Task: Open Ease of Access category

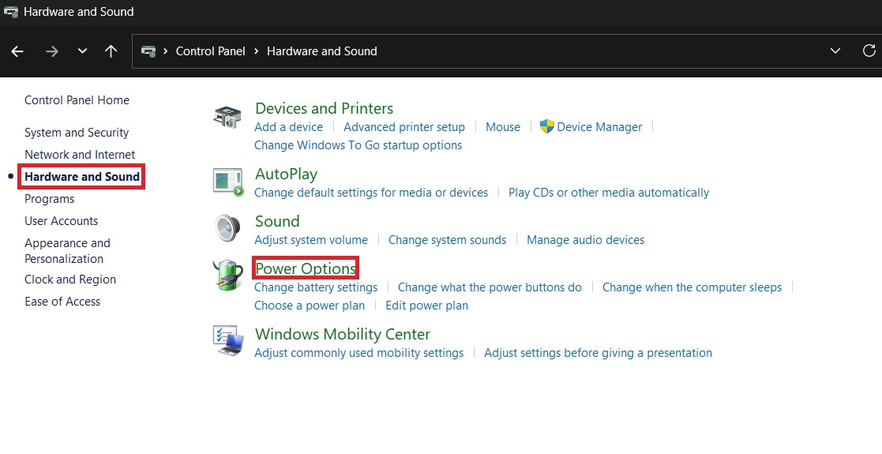Action: 62,302
